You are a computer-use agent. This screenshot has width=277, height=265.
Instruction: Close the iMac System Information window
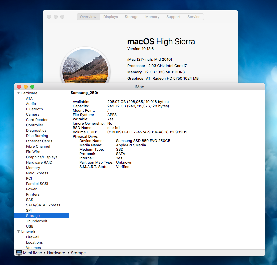click(x=19, y=87)
